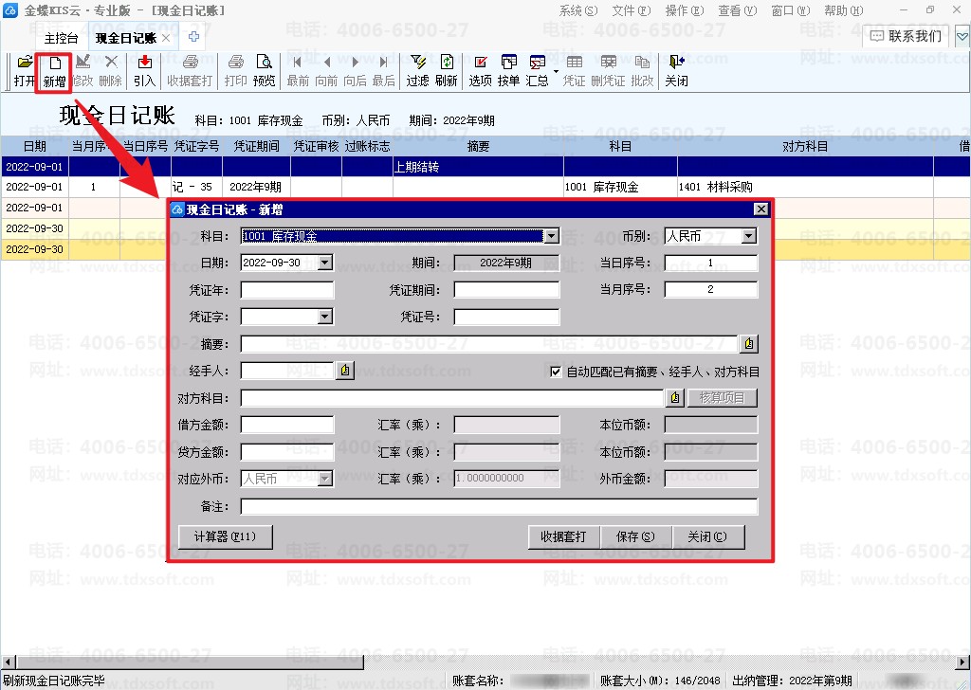The height and width of the screenshot is (690, 971).
Task: Click the 汇总 (Summary) toolbar icon
Action: tap(537, 71)
